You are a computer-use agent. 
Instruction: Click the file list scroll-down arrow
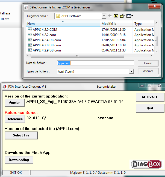156,51
